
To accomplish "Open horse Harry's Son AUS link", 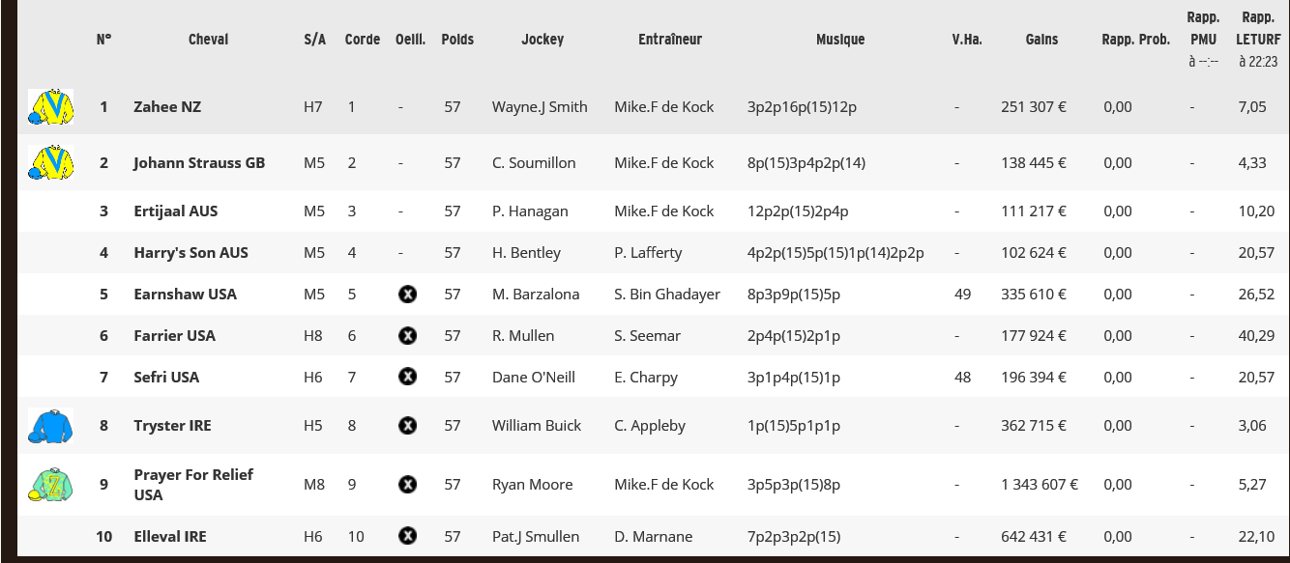I will [x=191, y=253].
